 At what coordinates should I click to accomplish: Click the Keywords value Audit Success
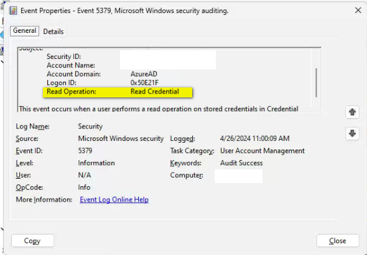(x=241, y=163)
